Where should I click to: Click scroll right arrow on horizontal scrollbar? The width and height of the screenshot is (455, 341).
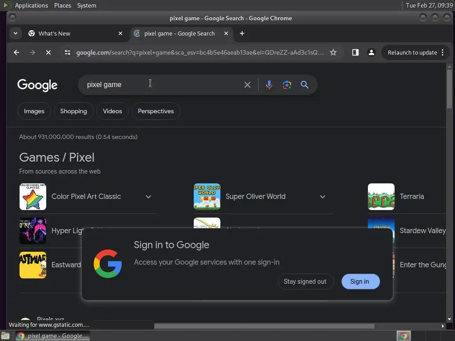pyautogui.click(x=443, y=326)
